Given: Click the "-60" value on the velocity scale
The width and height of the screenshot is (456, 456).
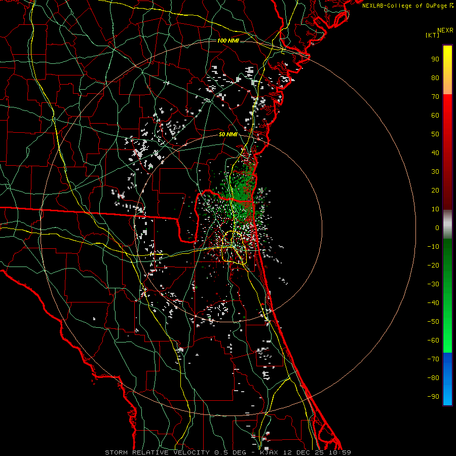Looking at the screenshot, I should click(433, 340).
